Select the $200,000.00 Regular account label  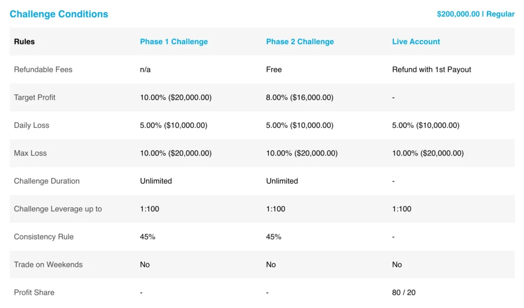click(x=475, y=14)
